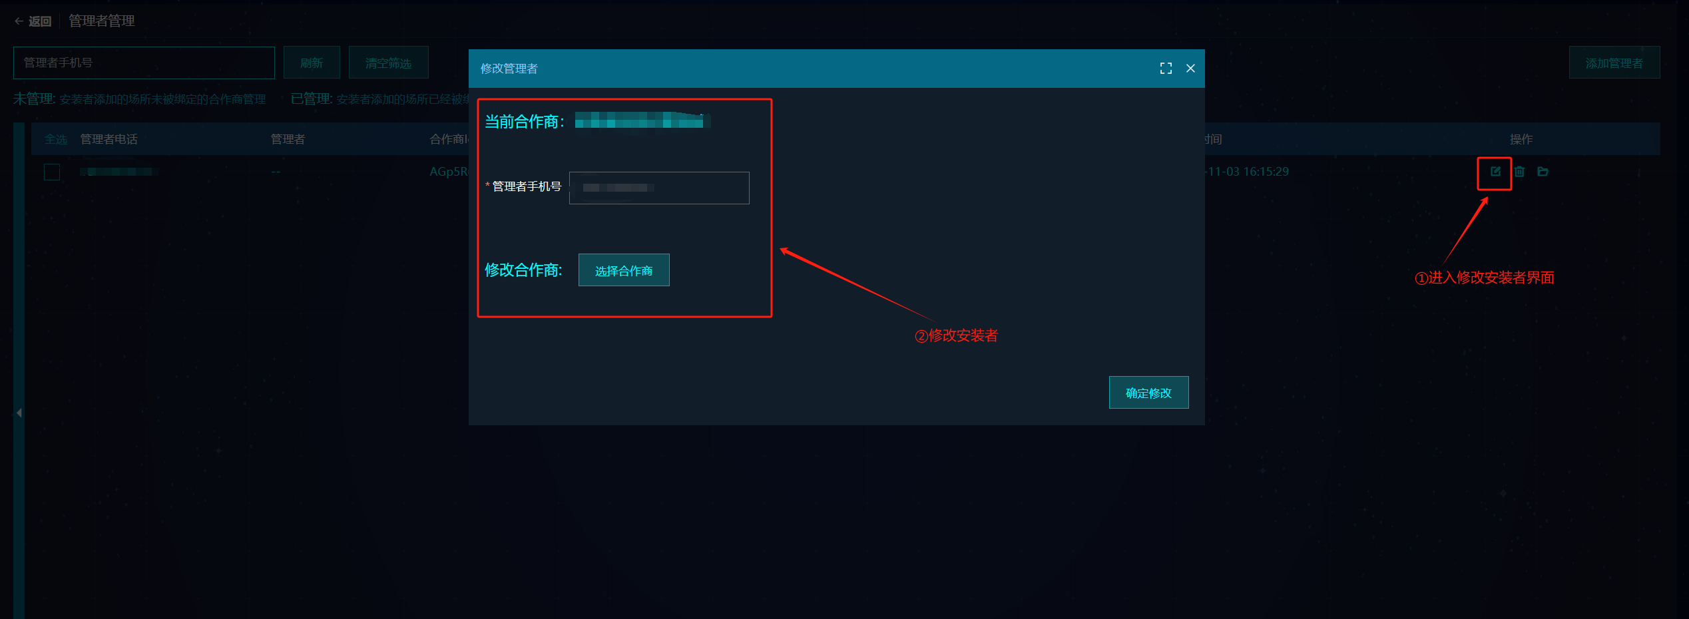Click the trash delete icon in row
Image resolution: width=1689 pixels, height=619 pixels.
pos(1519,172)
